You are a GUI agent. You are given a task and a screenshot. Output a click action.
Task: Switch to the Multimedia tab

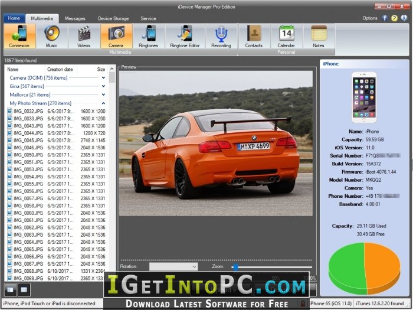42,18
